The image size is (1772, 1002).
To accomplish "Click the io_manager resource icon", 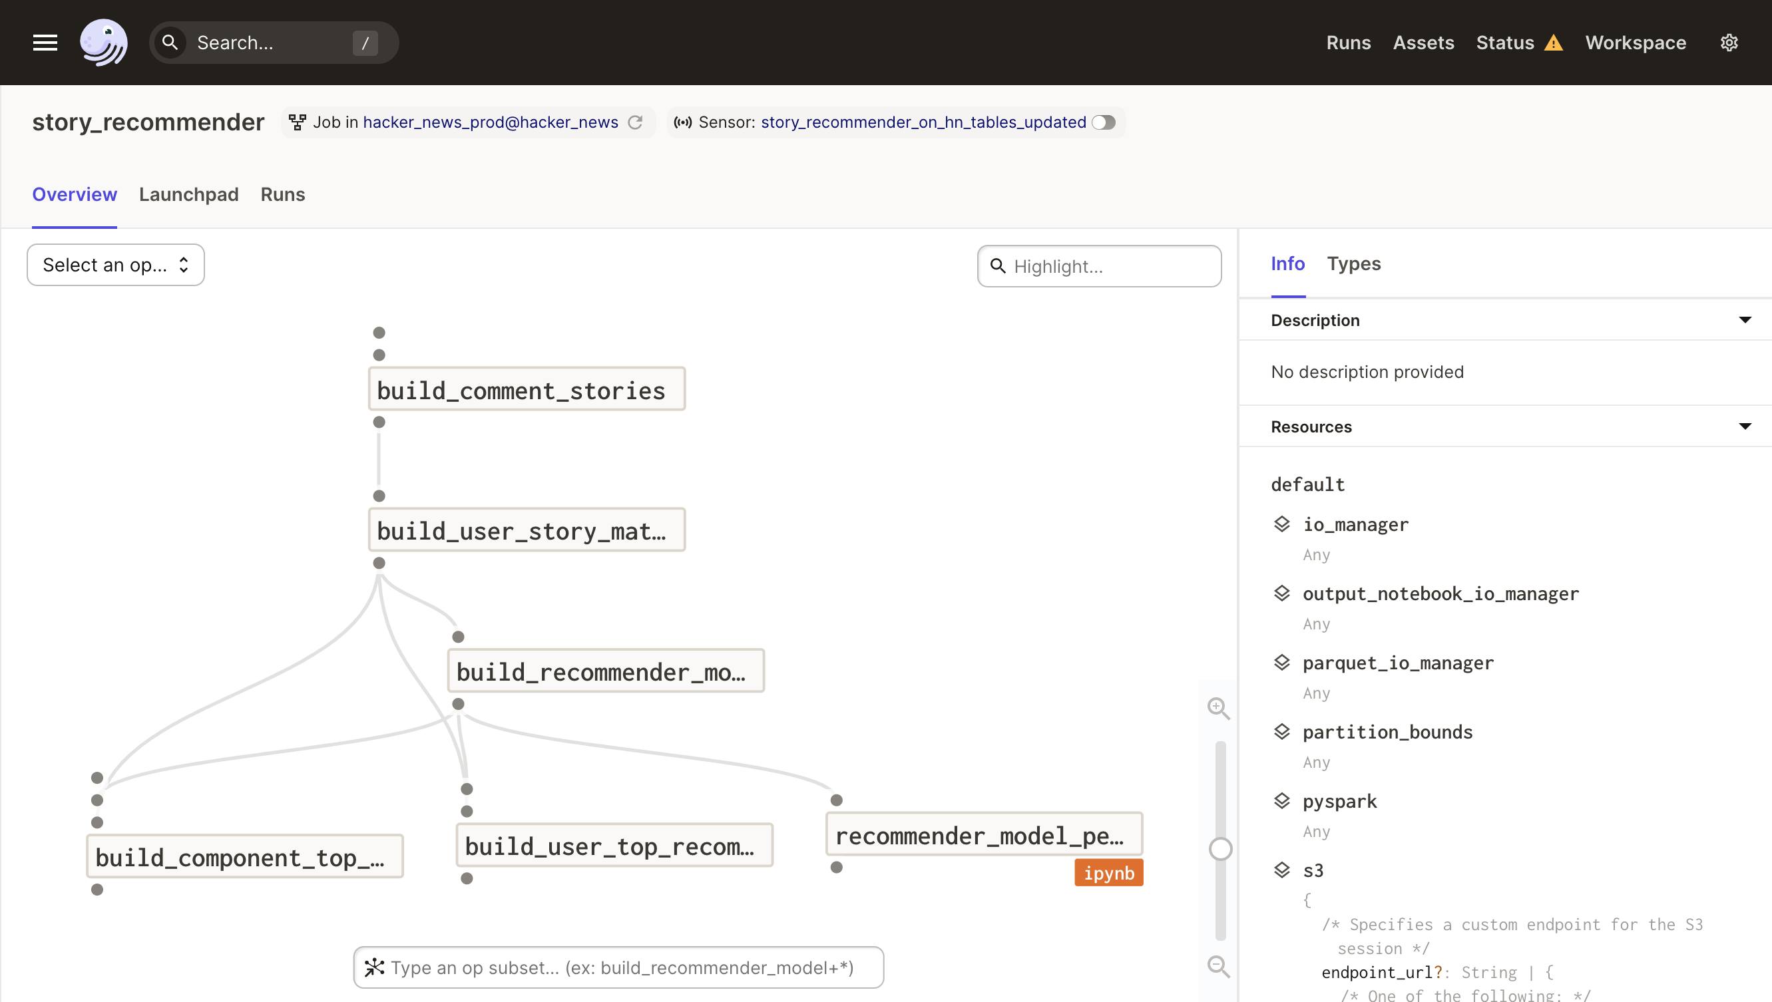I will [1281, 524].
